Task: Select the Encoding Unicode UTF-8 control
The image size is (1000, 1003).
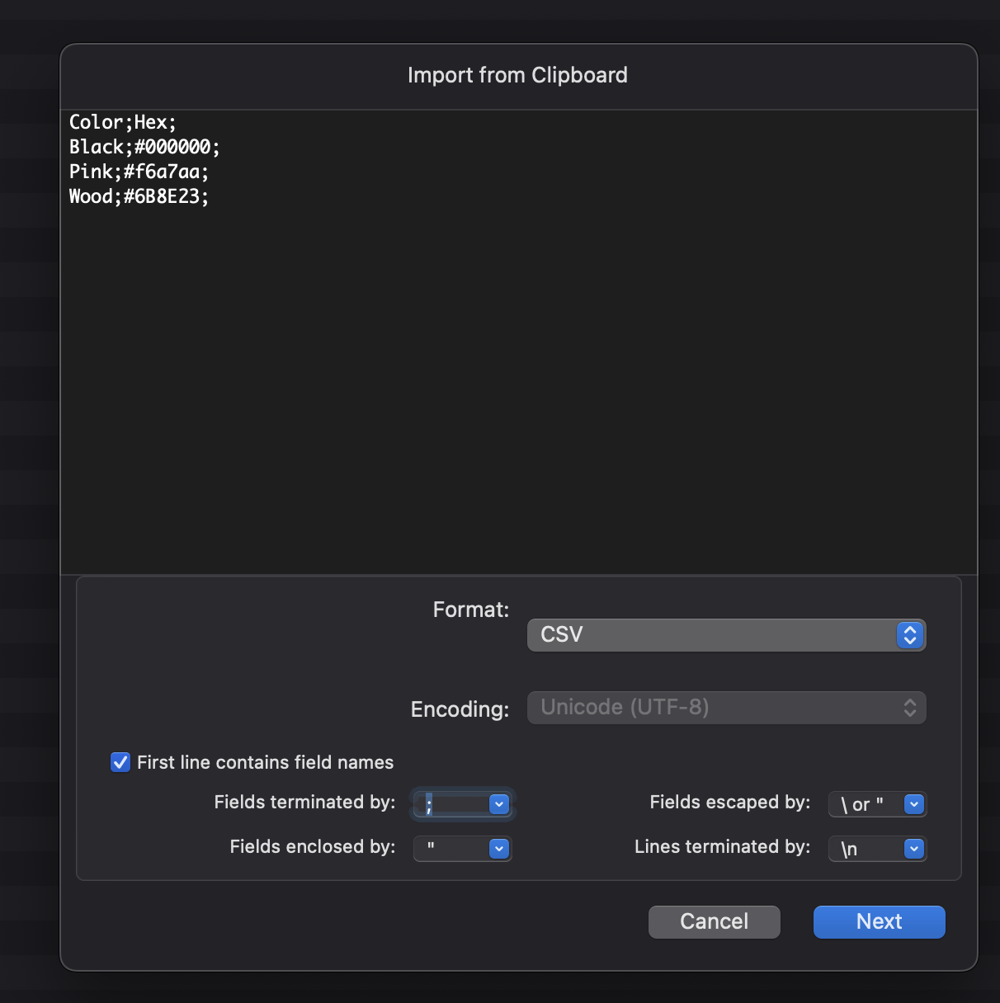Action: [x=726, y=708]
